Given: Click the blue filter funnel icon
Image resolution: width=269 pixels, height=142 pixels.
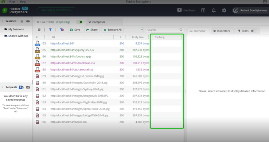Looking at the screenshot, I should coord(50,30).
